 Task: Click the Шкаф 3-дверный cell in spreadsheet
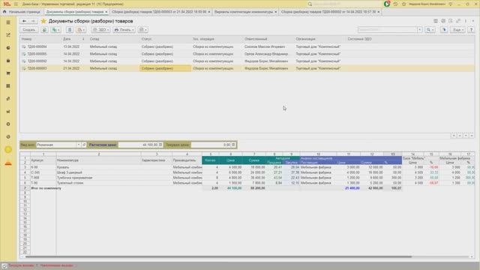(x=98, y=172)
